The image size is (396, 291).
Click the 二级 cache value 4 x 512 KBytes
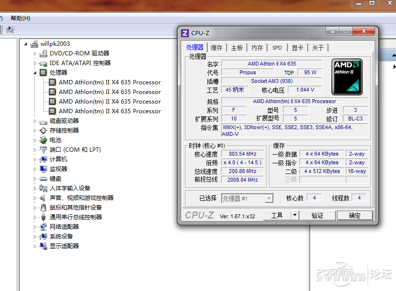tap(322, 172)
